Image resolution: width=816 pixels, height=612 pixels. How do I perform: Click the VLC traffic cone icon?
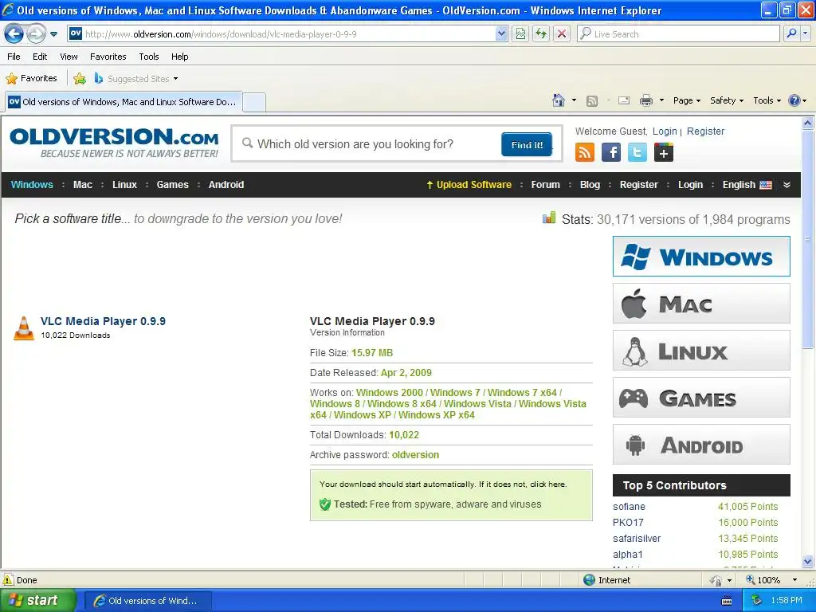pyautogui.click(x=23, y=328)
